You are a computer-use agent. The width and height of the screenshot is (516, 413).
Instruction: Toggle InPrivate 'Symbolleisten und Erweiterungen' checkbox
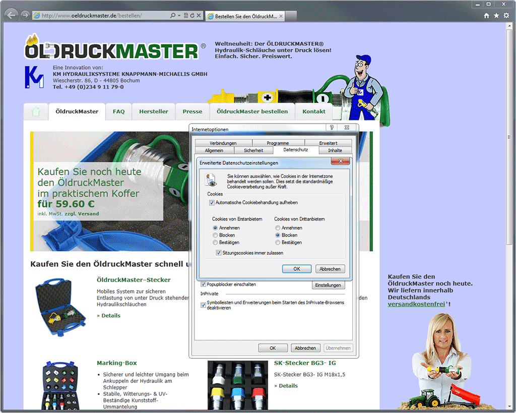tap(204, 305)
